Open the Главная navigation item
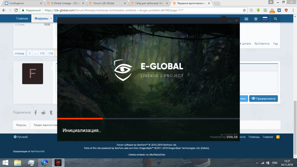 pyautogui.click(x=22, y=18)
